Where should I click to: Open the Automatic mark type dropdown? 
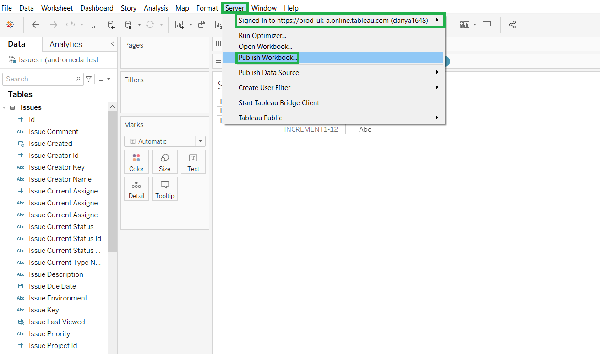[x=200, y=141]
